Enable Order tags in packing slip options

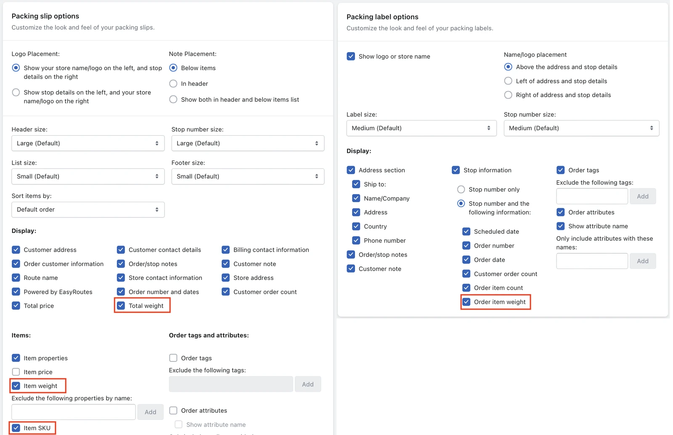coord(173,358)
